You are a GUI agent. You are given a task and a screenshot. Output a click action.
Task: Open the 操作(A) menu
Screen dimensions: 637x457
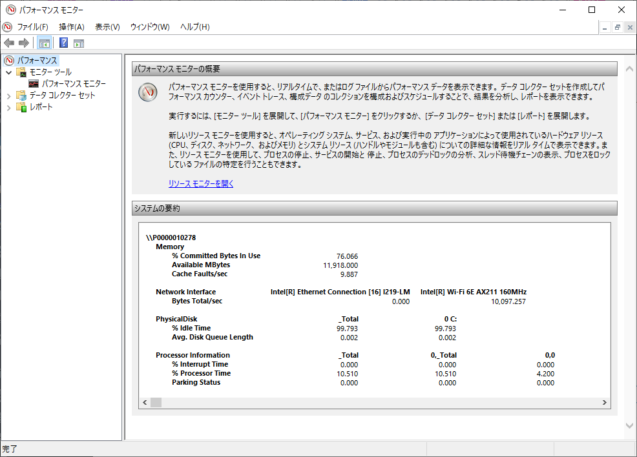point(72,27)
